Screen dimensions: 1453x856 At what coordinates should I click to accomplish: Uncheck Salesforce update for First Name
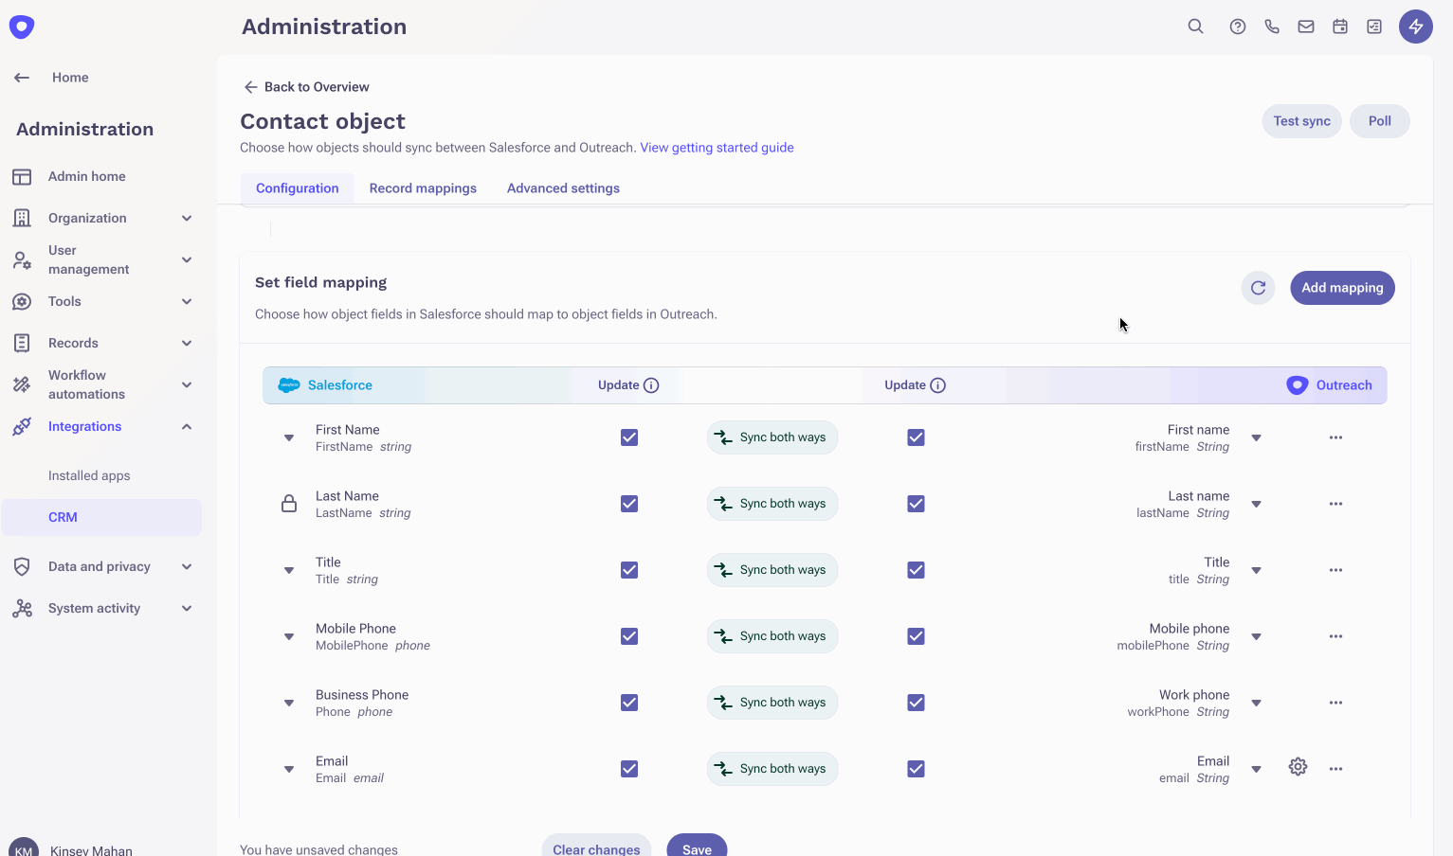click(x=629, y=437)
